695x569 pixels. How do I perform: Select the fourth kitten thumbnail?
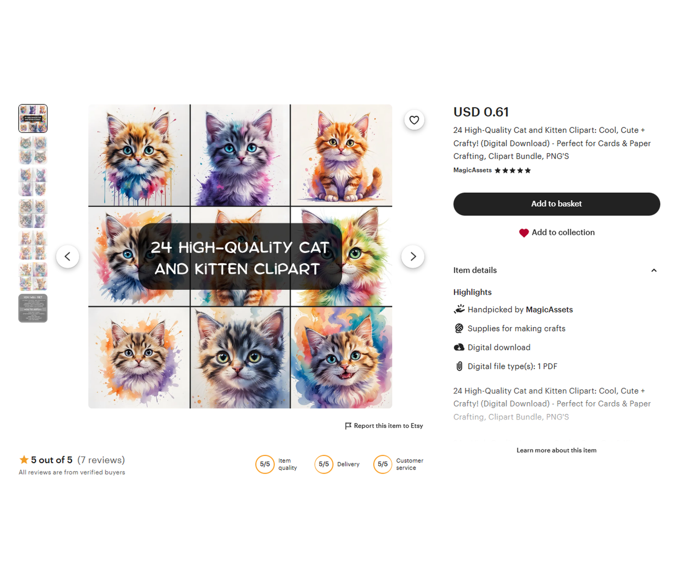pyautogui.click(x=33, y=213)
